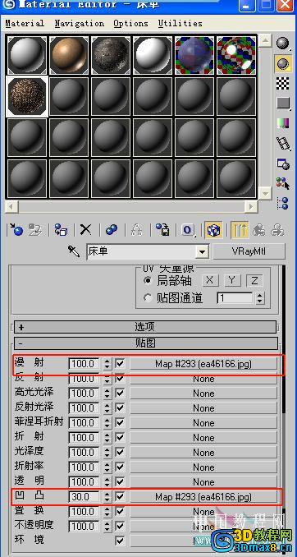Toggle the 环境 map checkbox

121,541
